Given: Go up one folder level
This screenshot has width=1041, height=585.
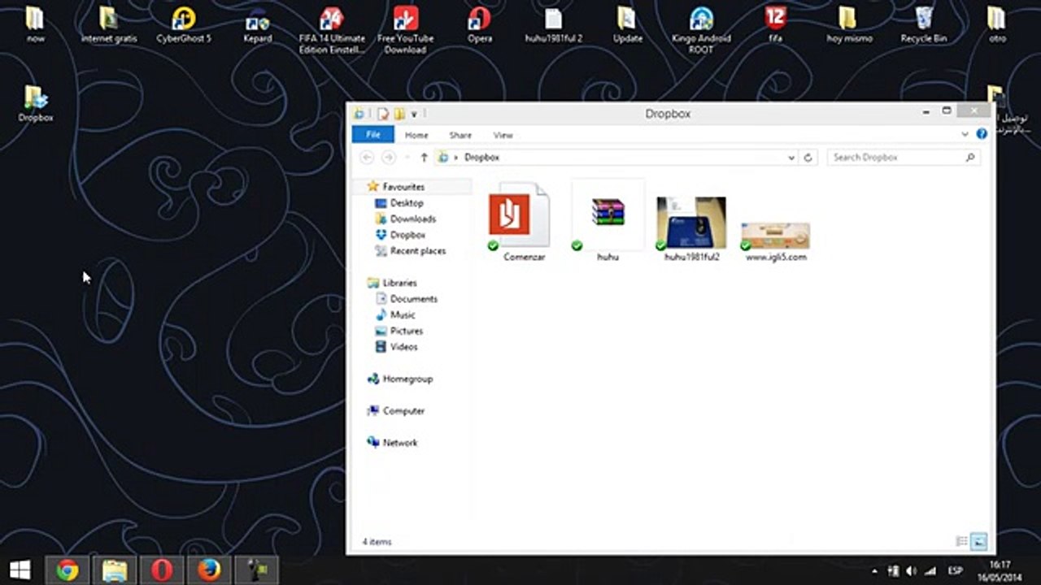Looking at the screenshot, I should point(424,158).
